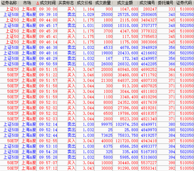This screenshot has height=171, width=194.
Task: Select time cell 09:52:01
Action: (x=48, y=102)
